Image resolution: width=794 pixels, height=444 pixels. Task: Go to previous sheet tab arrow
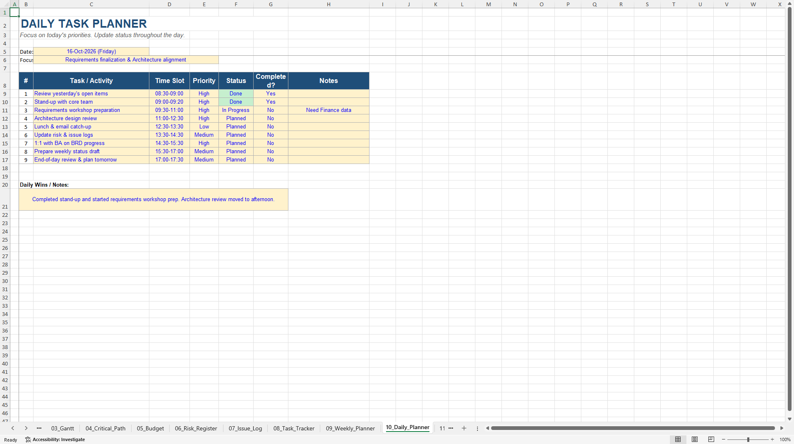(13, 428)
